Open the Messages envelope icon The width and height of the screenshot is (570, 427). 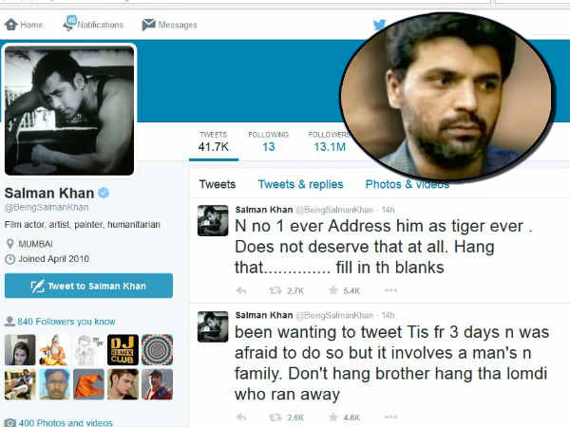[x=149, y=25]
